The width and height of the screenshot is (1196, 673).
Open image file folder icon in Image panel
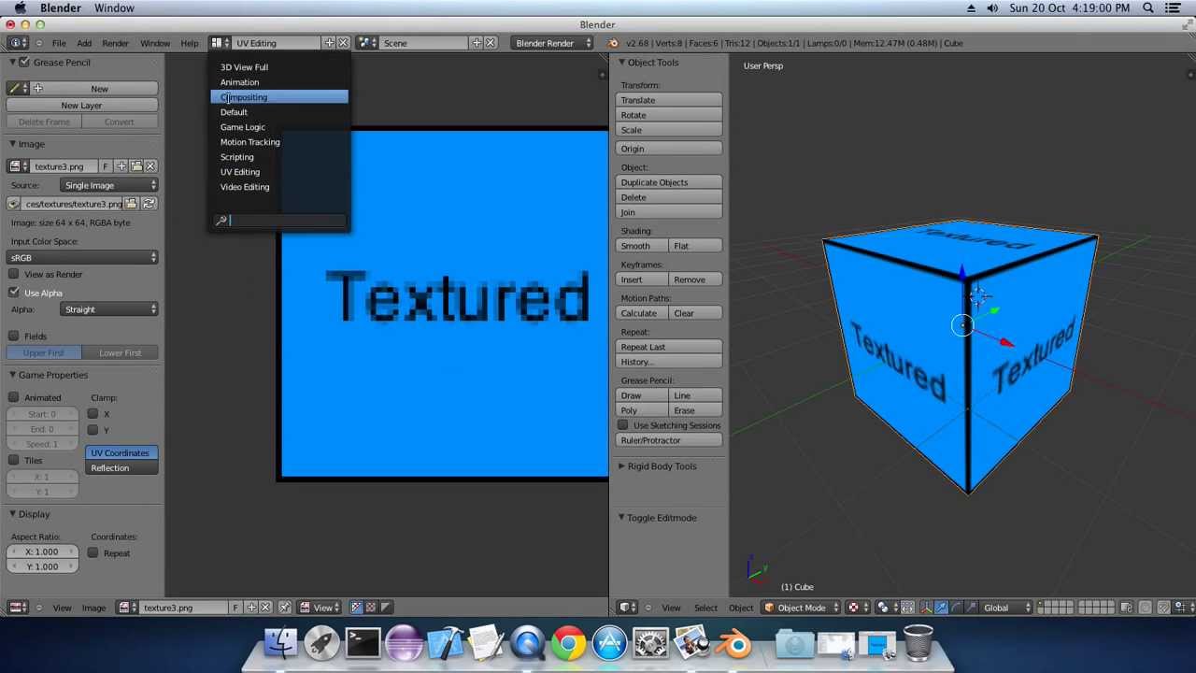click(x=136, y=166)
